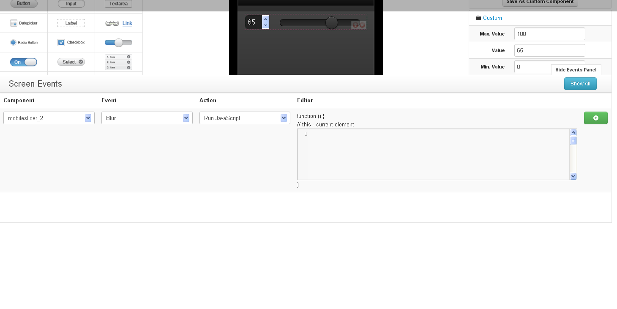This screenshot has width=617, height=309.
Task: Toggle the On switch component
Action: point(24,62)
